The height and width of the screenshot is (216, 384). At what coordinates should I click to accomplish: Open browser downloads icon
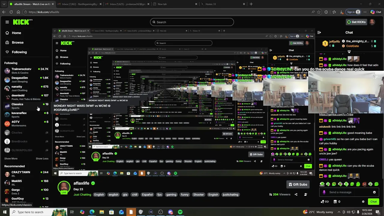[x=342, y=12]
